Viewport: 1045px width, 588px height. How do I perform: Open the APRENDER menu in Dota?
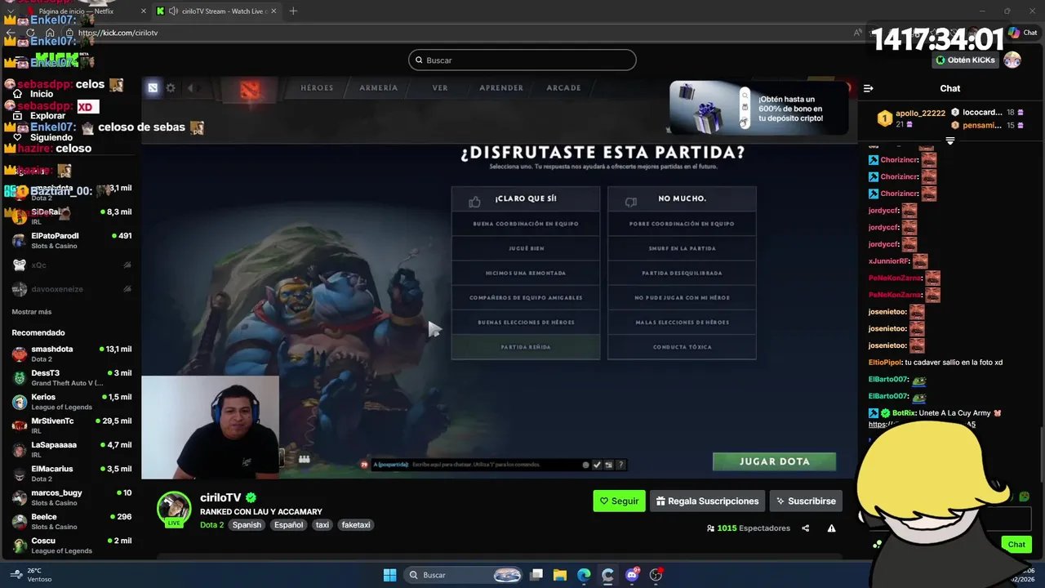[501, 88]
